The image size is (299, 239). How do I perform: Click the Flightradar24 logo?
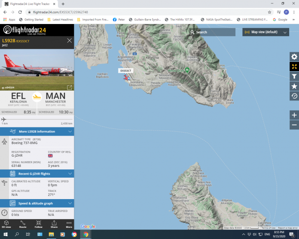(x=25, y=30)
